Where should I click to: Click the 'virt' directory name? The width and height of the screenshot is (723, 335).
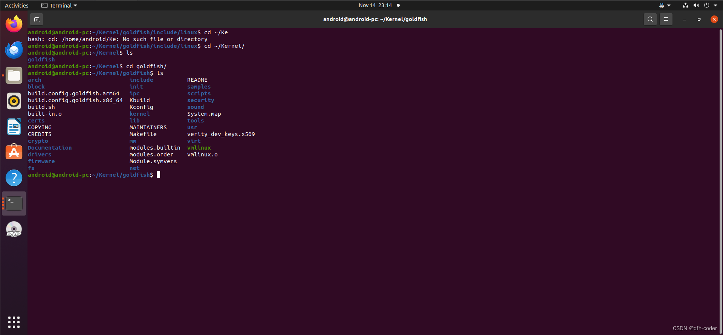194,141
